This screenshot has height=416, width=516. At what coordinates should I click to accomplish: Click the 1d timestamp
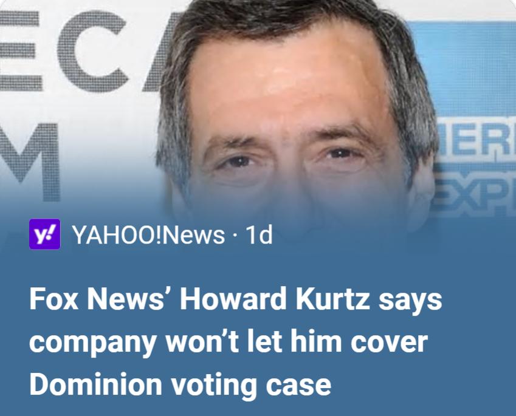point(260,234)
